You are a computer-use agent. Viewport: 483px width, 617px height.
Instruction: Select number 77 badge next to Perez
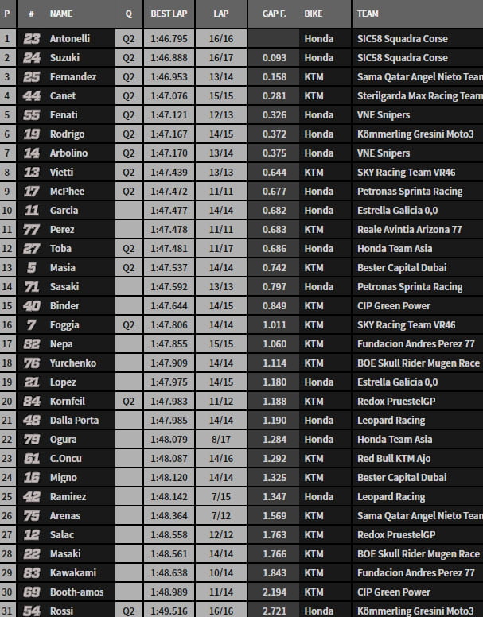pos(31,229)
